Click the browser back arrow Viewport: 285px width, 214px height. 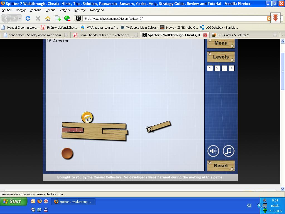[6, 18]
